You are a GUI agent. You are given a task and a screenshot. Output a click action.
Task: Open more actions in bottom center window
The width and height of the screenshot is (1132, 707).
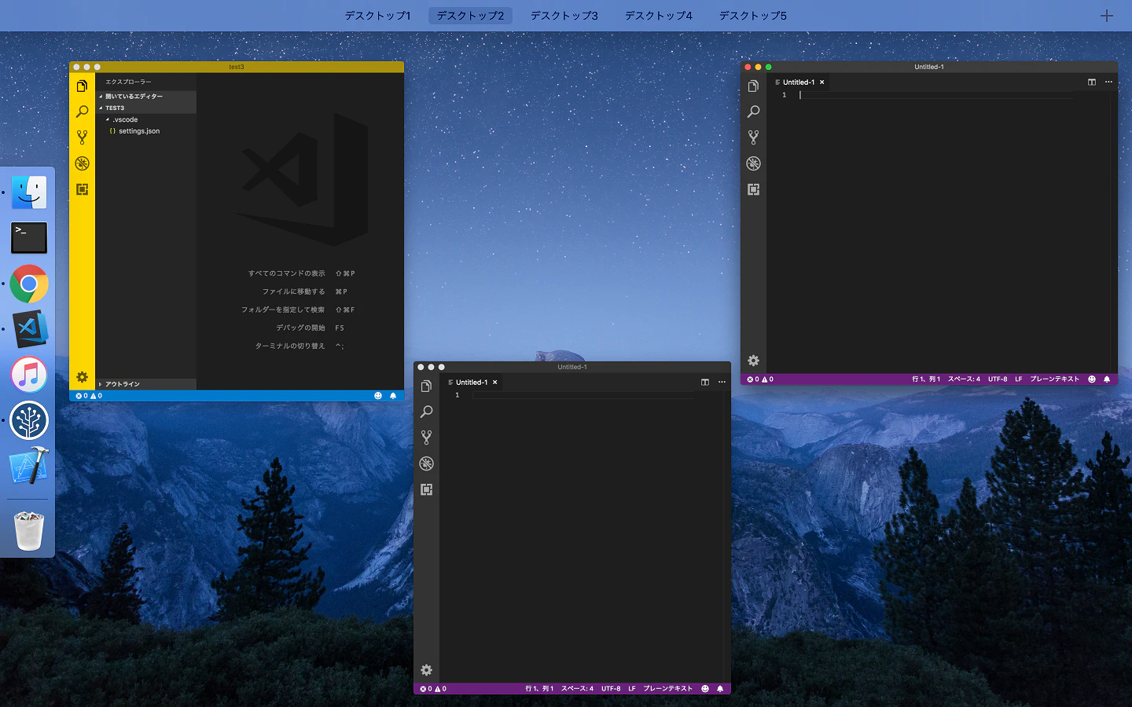(722, 383)
